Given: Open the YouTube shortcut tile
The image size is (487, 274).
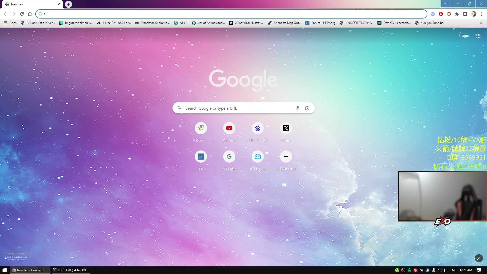Looking at the screenshot, I should tap(229, 128).
